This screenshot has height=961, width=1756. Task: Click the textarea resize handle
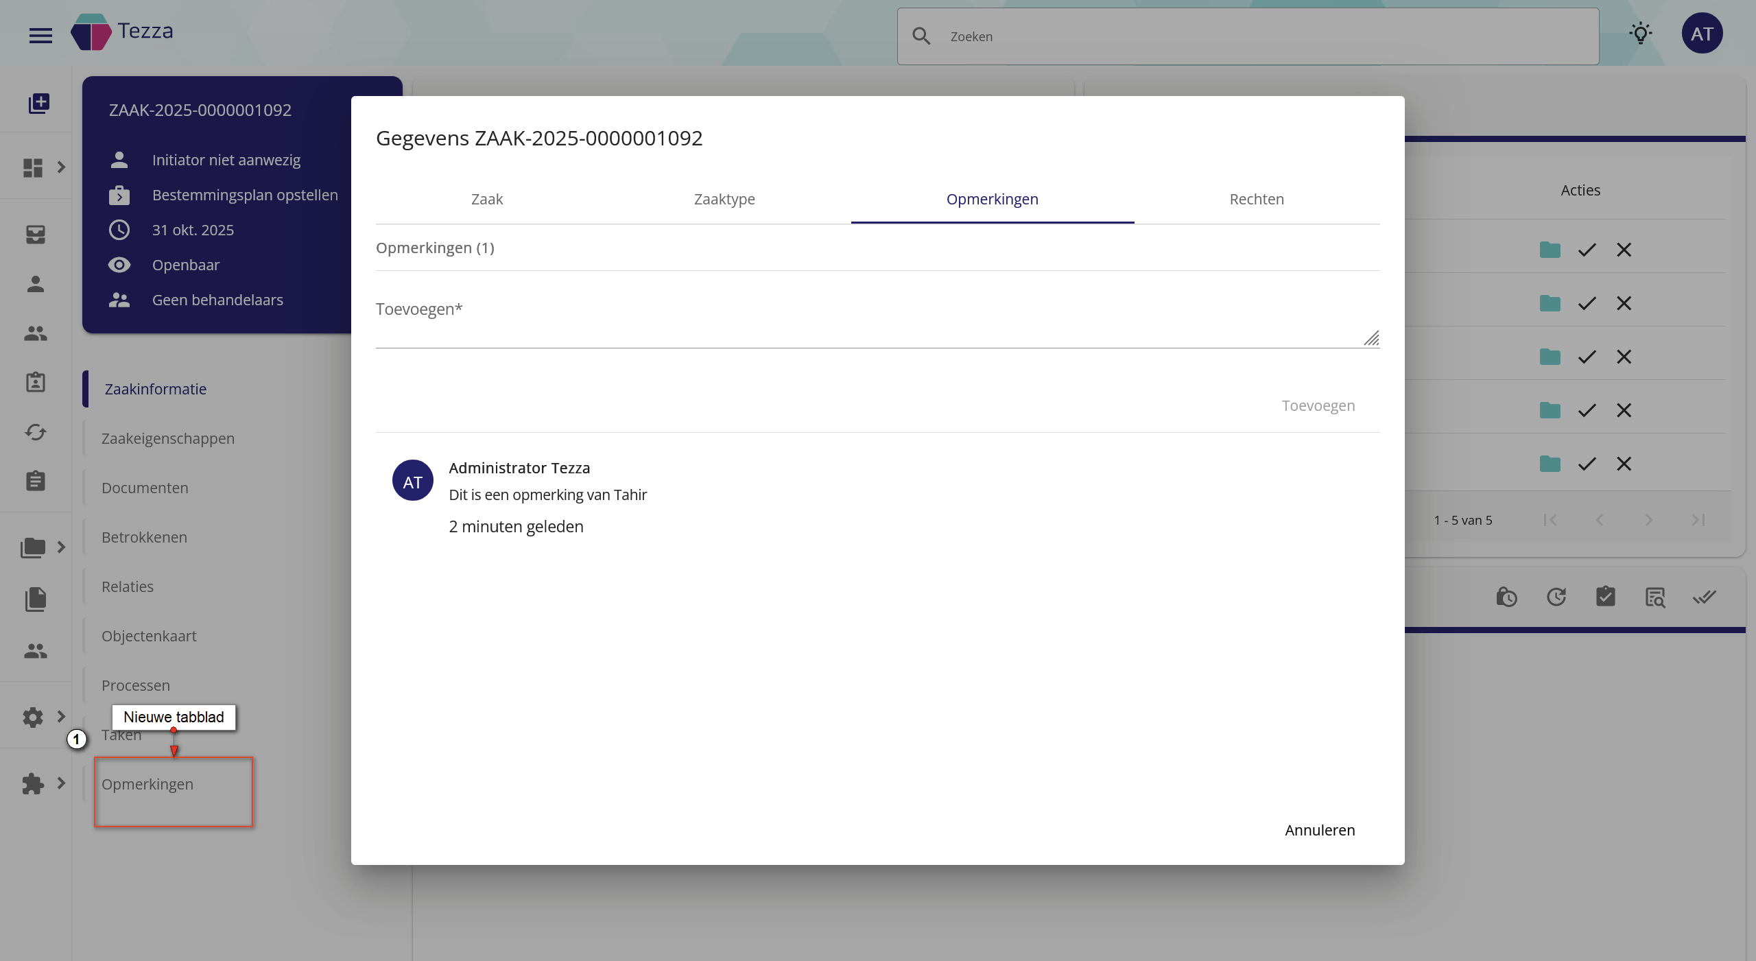tap(1371, 338)
